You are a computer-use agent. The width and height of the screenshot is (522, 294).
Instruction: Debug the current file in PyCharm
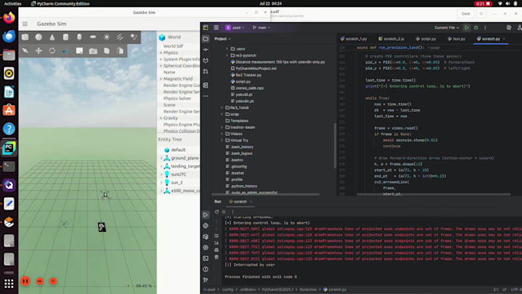click(476, 28)
